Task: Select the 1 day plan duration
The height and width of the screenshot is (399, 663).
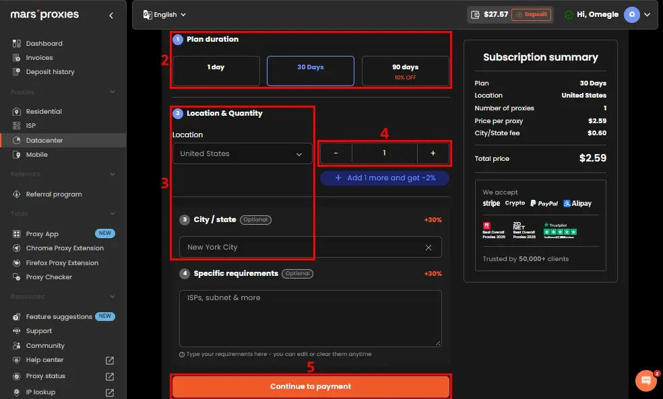Action: coord(216,71)
